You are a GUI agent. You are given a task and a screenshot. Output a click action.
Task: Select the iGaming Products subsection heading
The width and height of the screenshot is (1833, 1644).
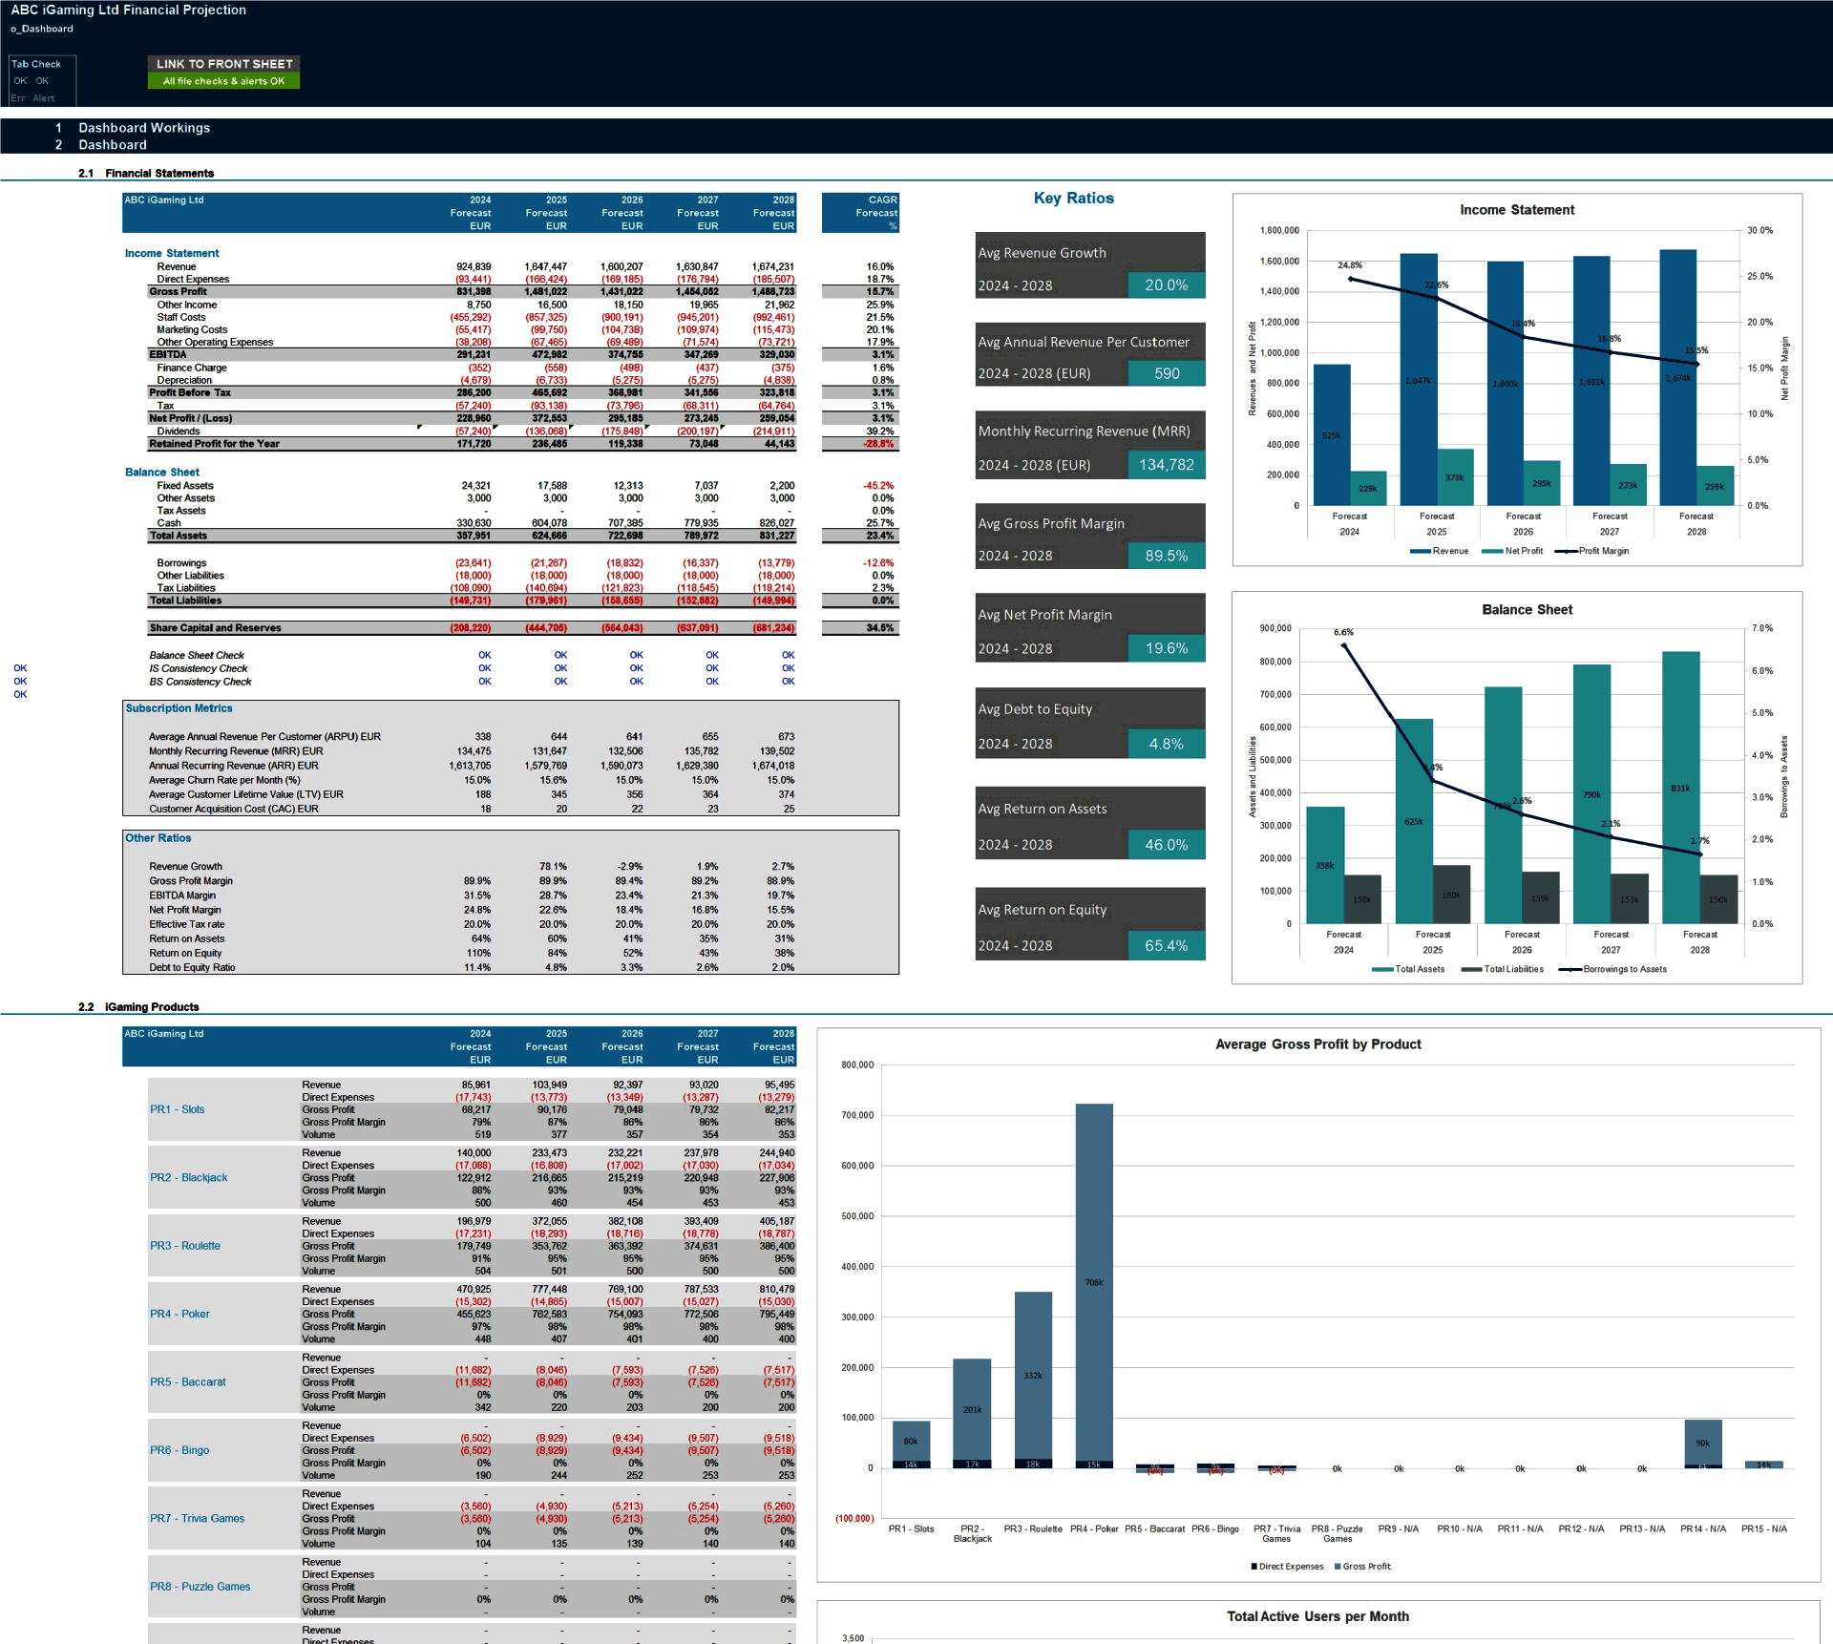coord(152,1007)
